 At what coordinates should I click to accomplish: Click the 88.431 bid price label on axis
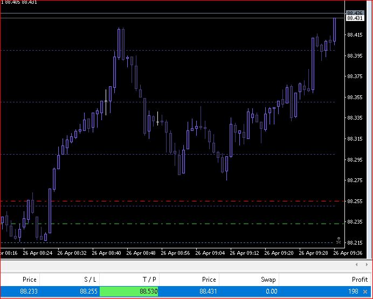pos(355,18)
